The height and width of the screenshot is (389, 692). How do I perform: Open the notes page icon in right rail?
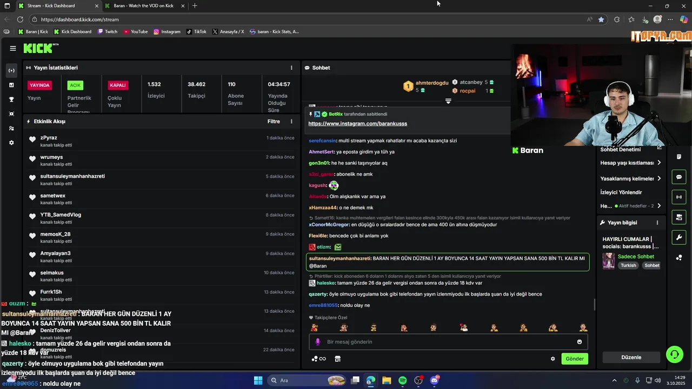[x=679, y=157]
